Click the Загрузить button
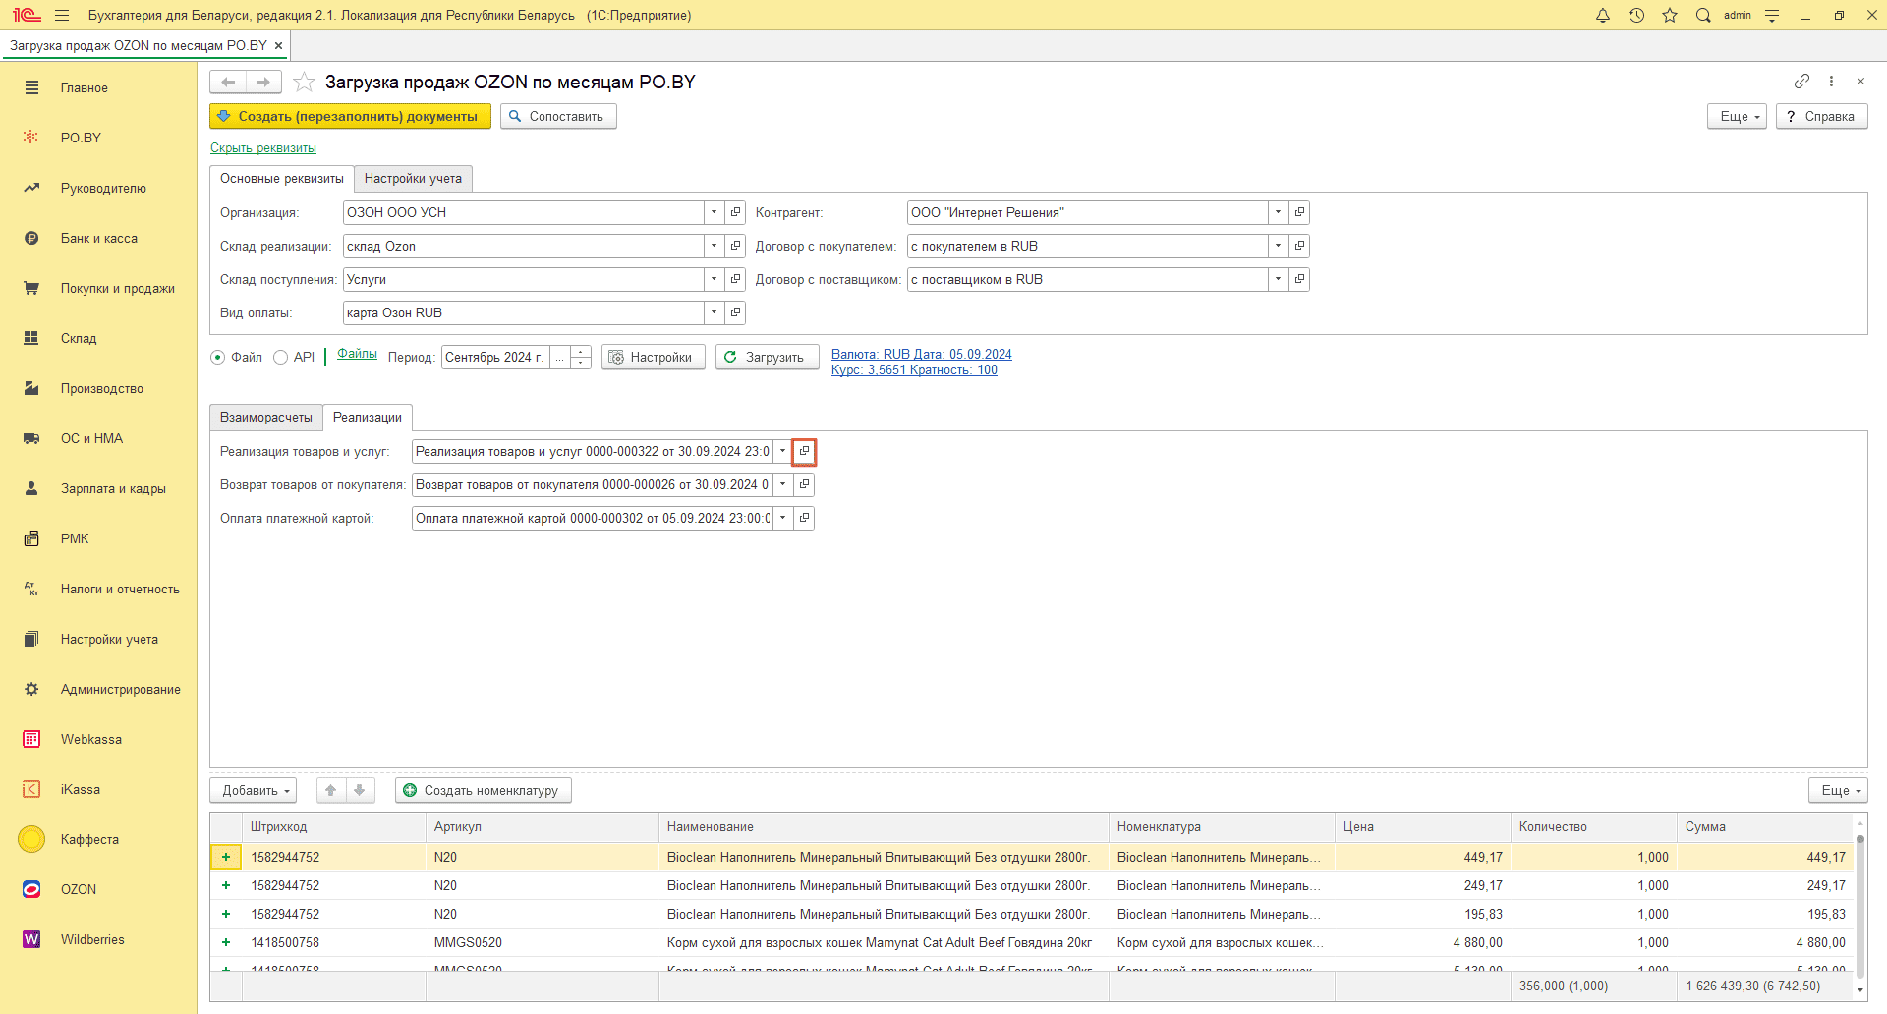 tap(767, 357)
